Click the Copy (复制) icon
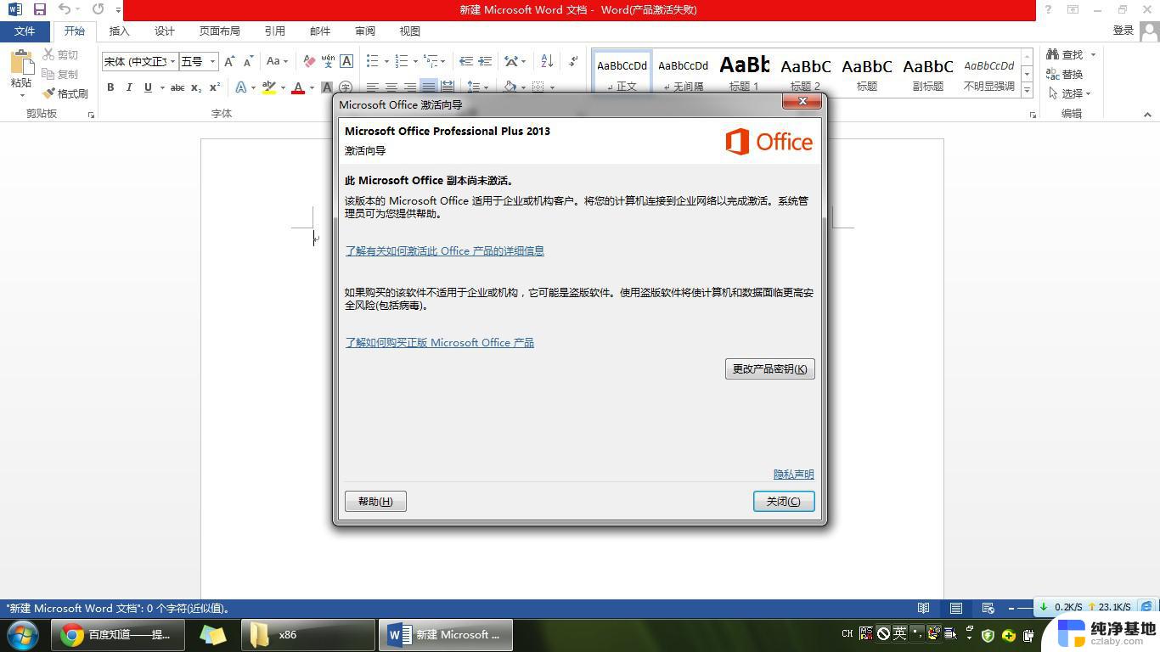Viewport: 1160px width, 652px height. coord(48,74)
